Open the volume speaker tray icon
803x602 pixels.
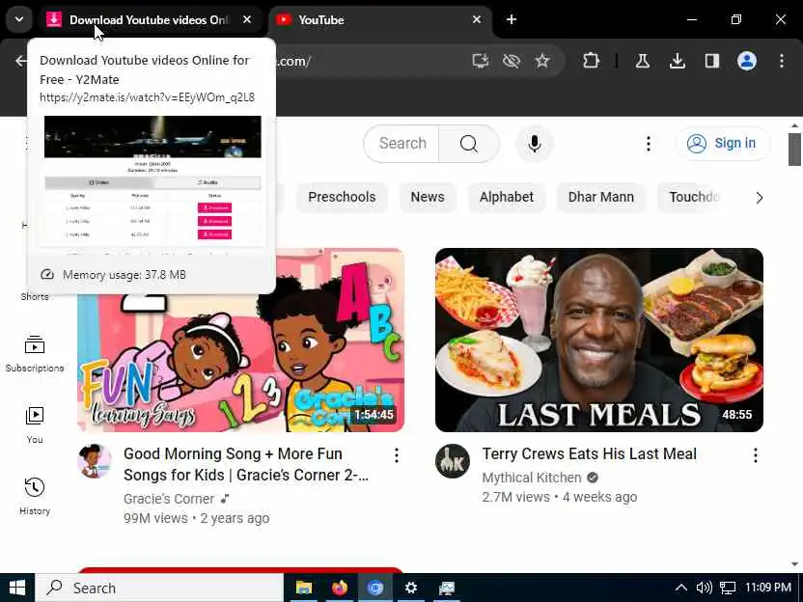click(705, 588)
